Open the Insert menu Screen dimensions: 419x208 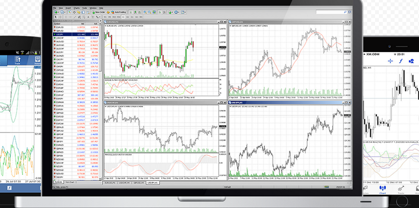tap(68, 8)
